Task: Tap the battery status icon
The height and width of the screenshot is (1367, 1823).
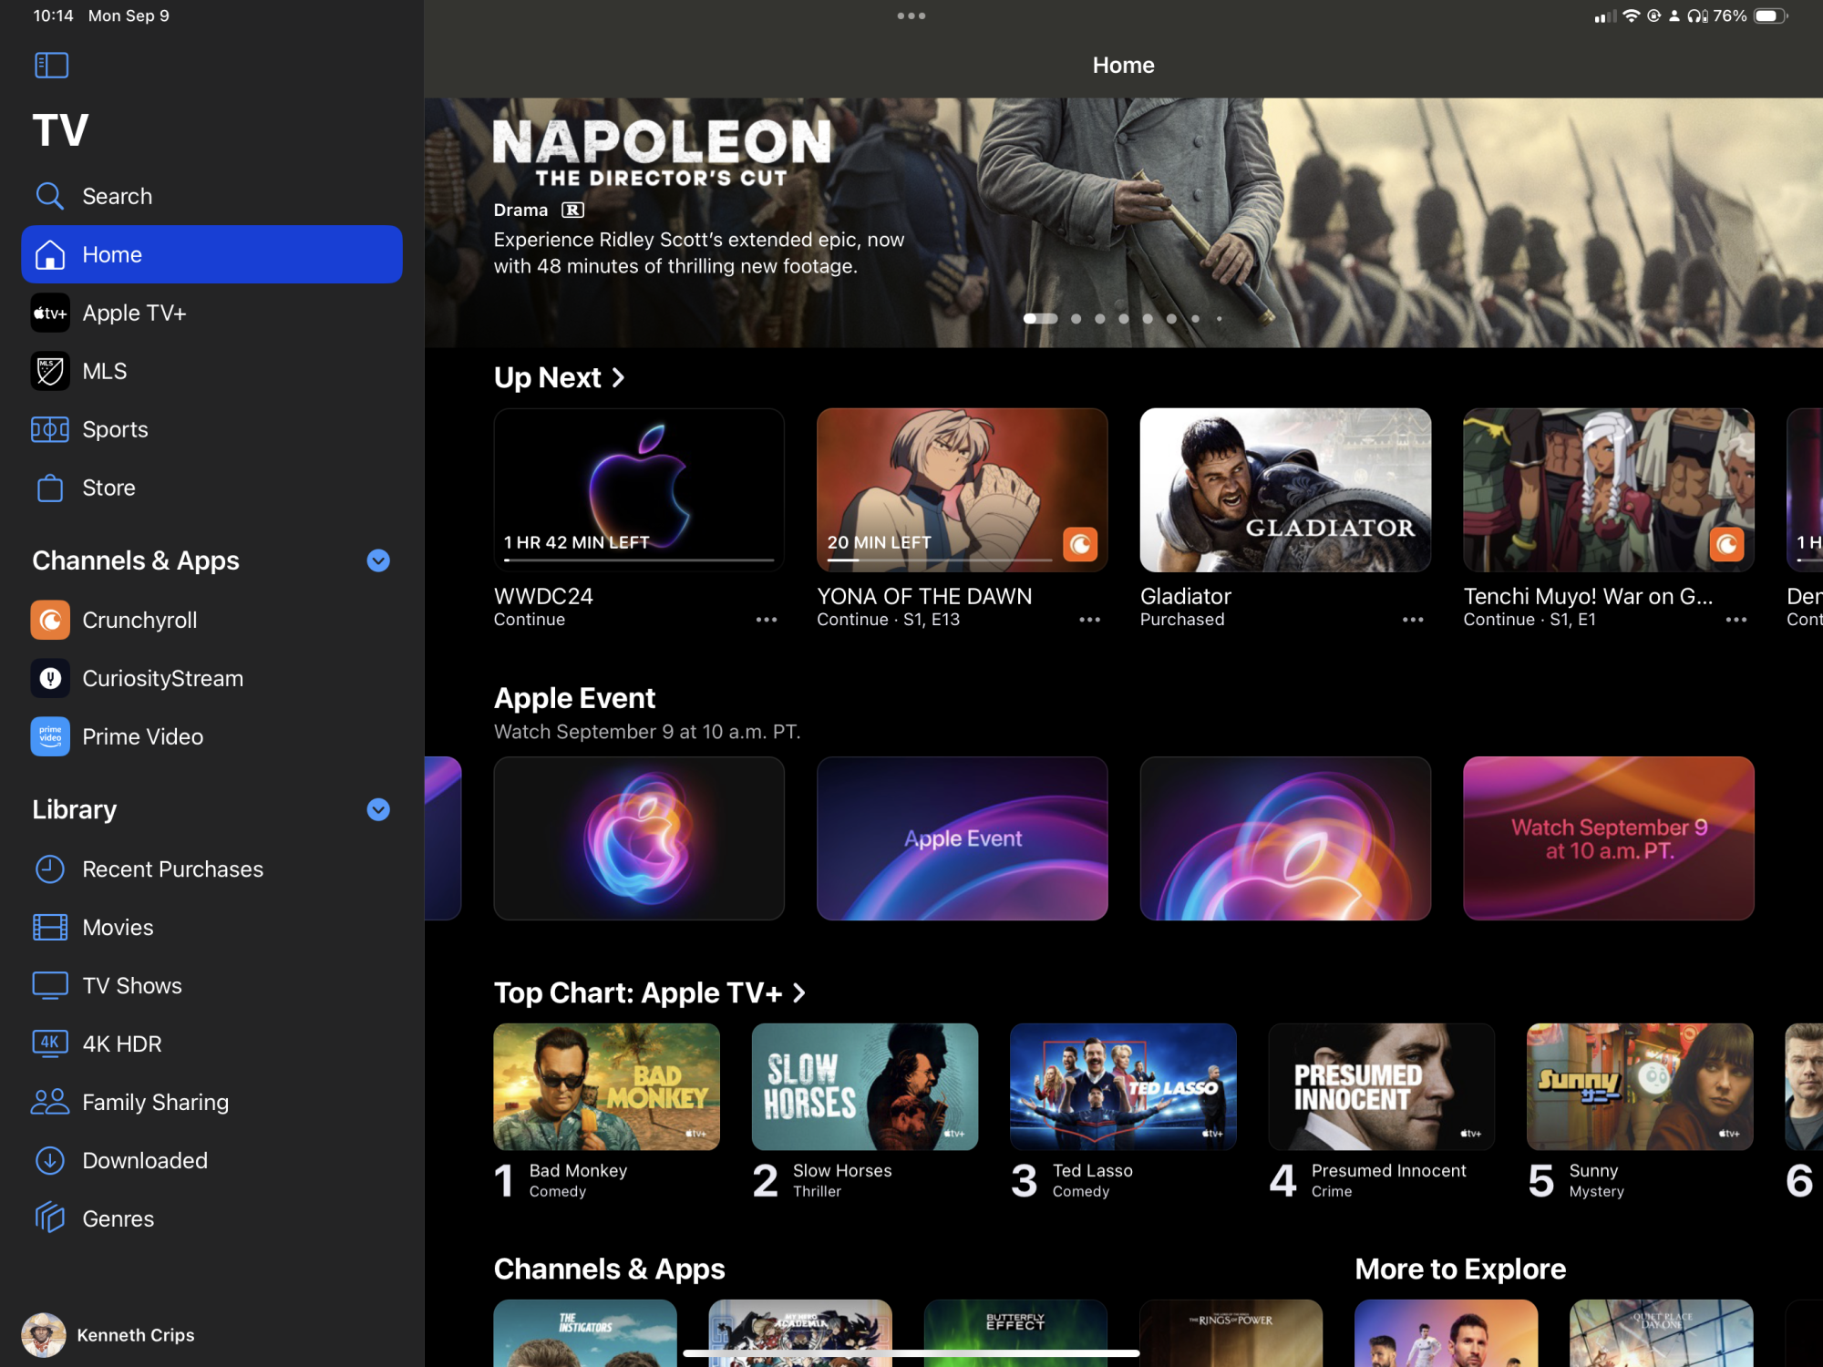Action: pyautogui.click(x=1771, y=15)
